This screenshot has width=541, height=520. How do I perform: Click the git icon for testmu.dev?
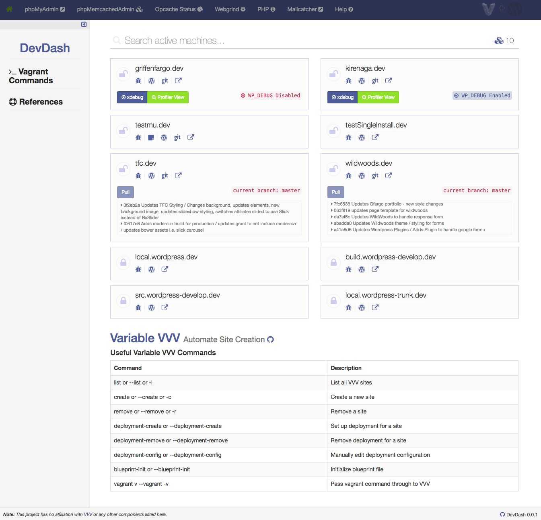coord(177,137)
